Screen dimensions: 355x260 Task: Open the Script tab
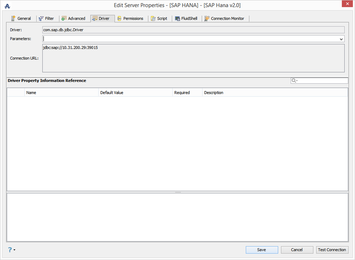(159, 18)
